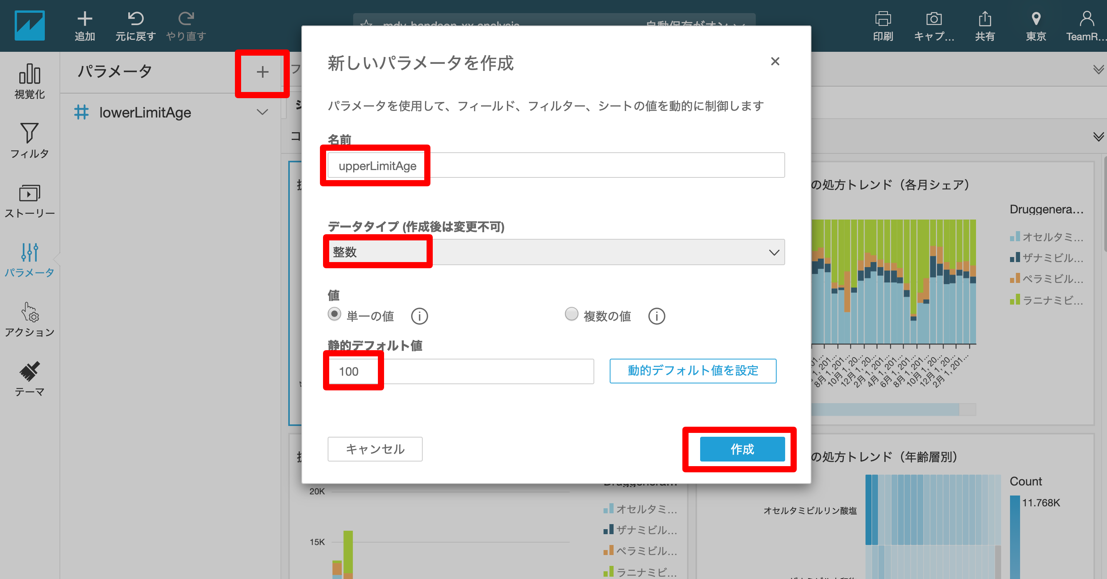The height and width of the screenshot is (579, 1107).
Task: Click the 元に戻す undo icon
Action: click(136, 19)
